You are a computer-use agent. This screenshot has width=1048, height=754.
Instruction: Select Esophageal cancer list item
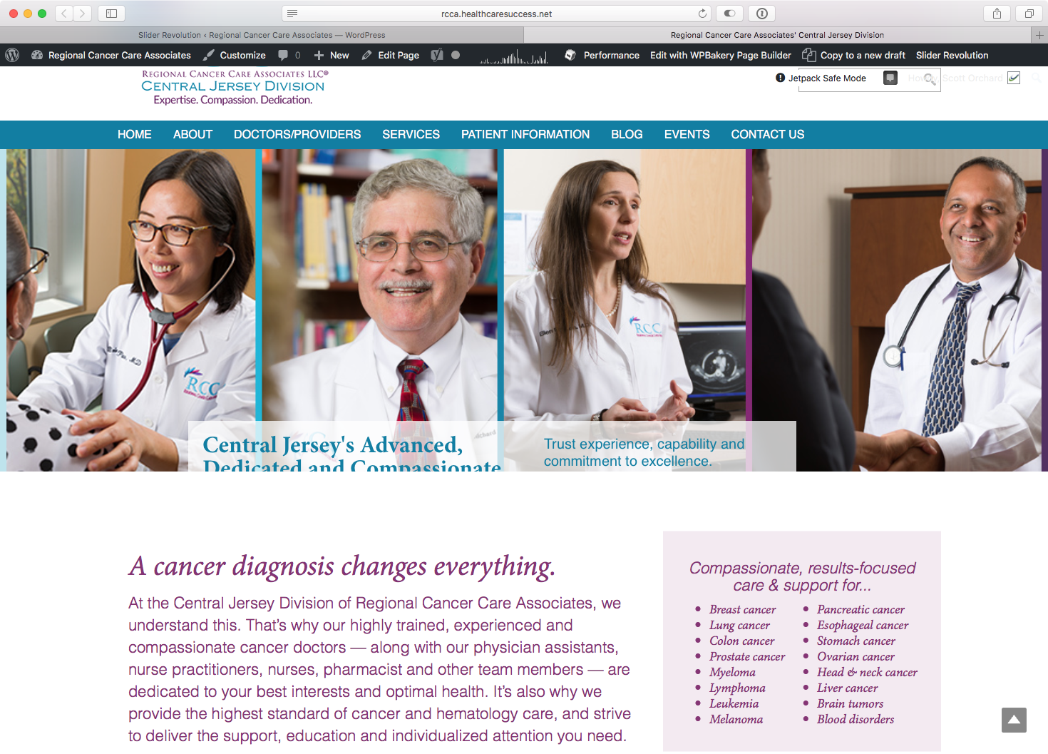pos(863,625)
